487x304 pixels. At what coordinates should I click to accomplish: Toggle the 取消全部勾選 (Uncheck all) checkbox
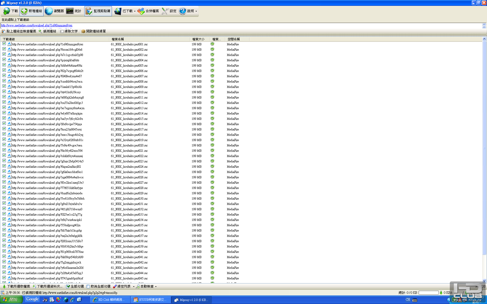pyautogui.click(x=88, y=287)
